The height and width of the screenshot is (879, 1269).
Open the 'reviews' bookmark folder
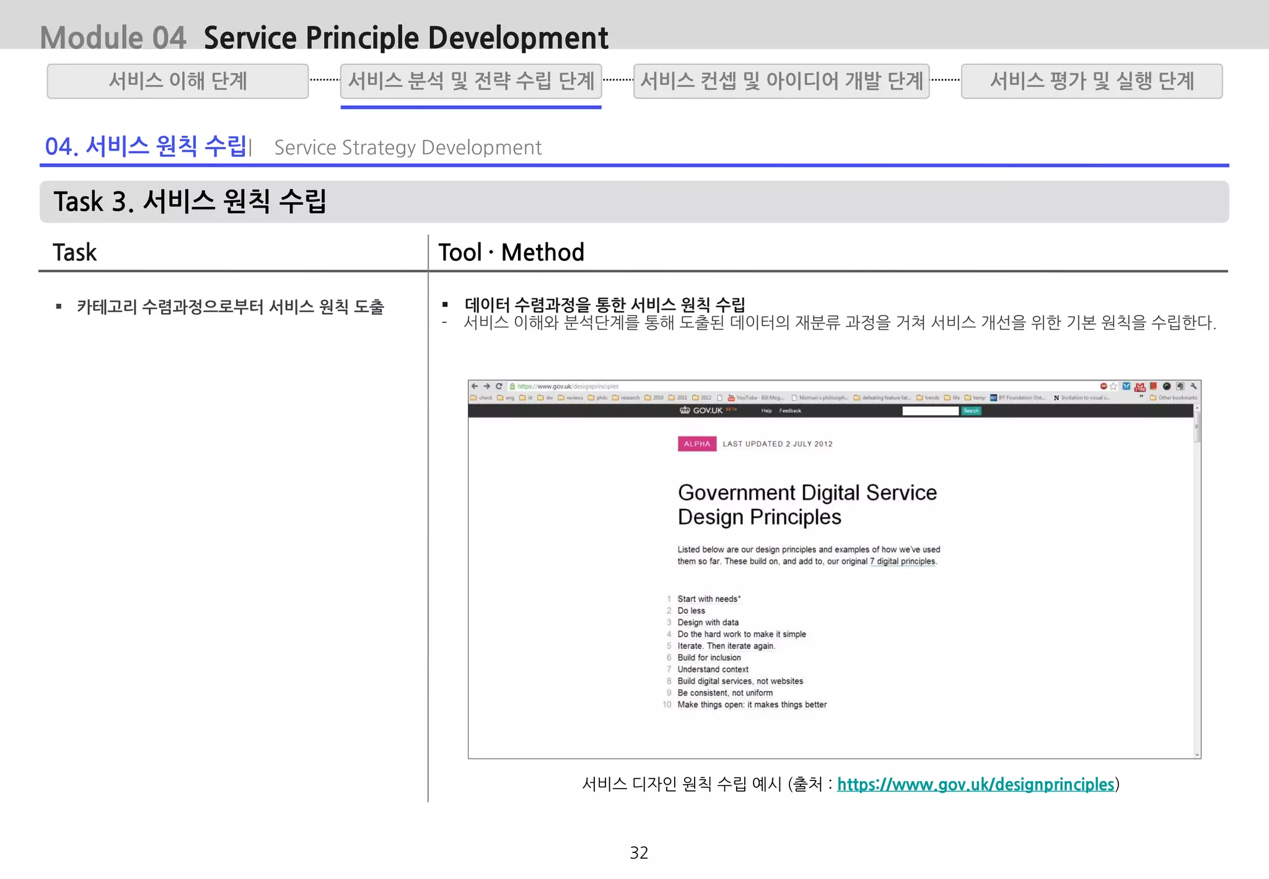[571, 397]
